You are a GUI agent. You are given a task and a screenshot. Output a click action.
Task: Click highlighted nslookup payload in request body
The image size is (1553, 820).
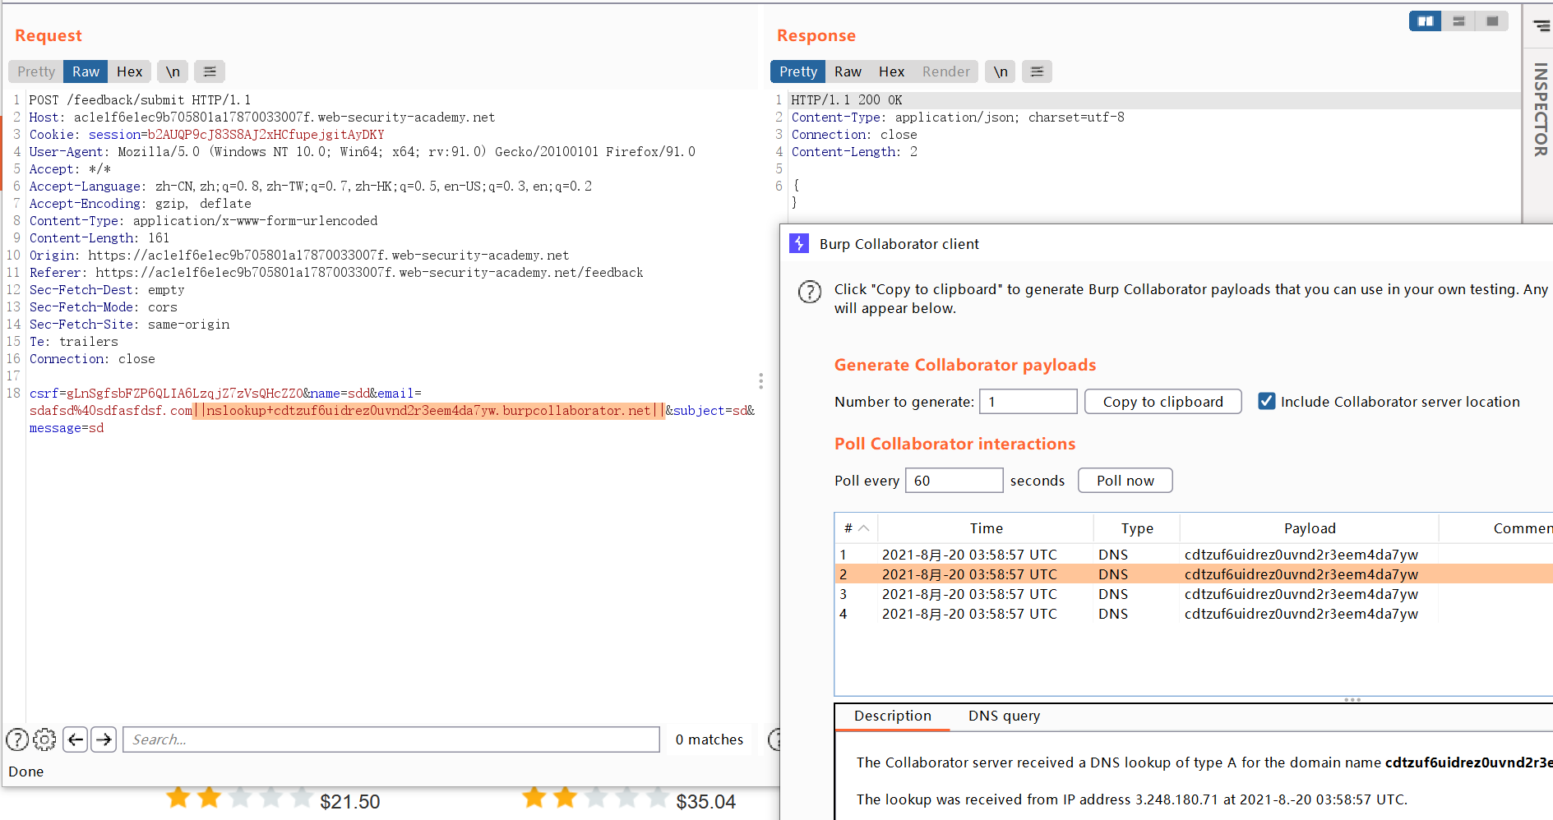(428, 411)
